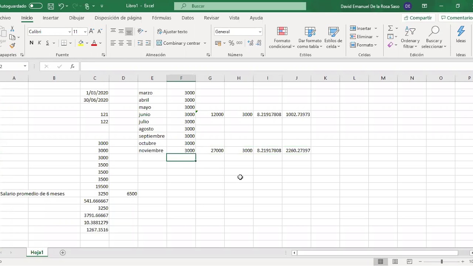Increase decimal places
The width and height of the screenshot is (473, 266).
click(x=251, y=43)
